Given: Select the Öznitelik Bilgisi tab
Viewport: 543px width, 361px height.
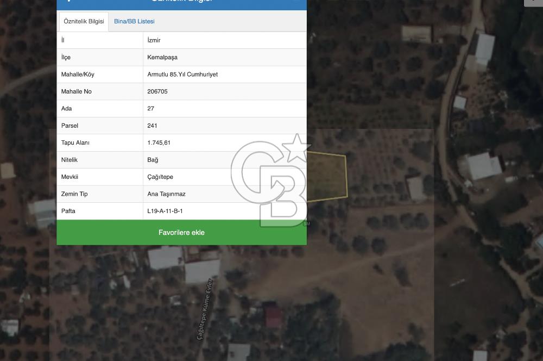Looking at the screenshot, I should point(83,22).
